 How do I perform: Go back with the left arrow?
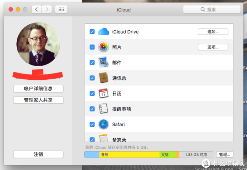pos(37,9)
